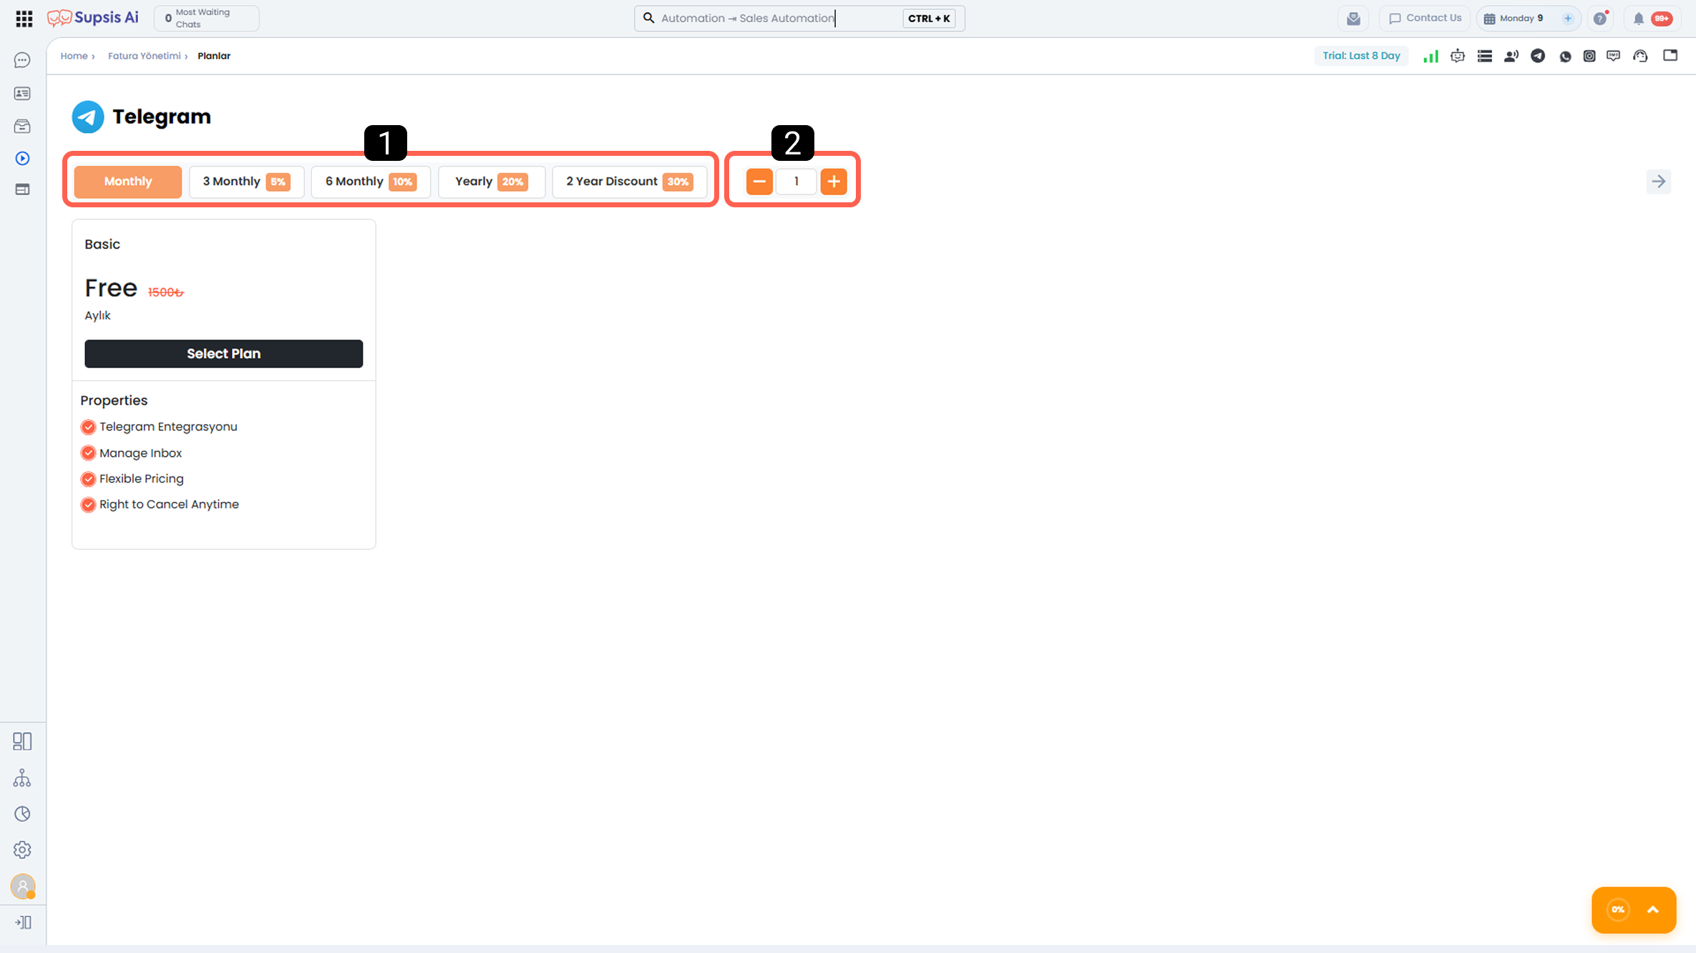Click the help question mark icon
The image size is (1696, 953).
1601,19
